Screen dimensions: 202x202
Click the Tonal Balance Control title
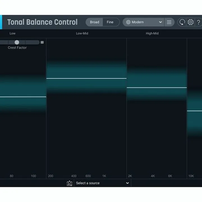click(42, 22)
